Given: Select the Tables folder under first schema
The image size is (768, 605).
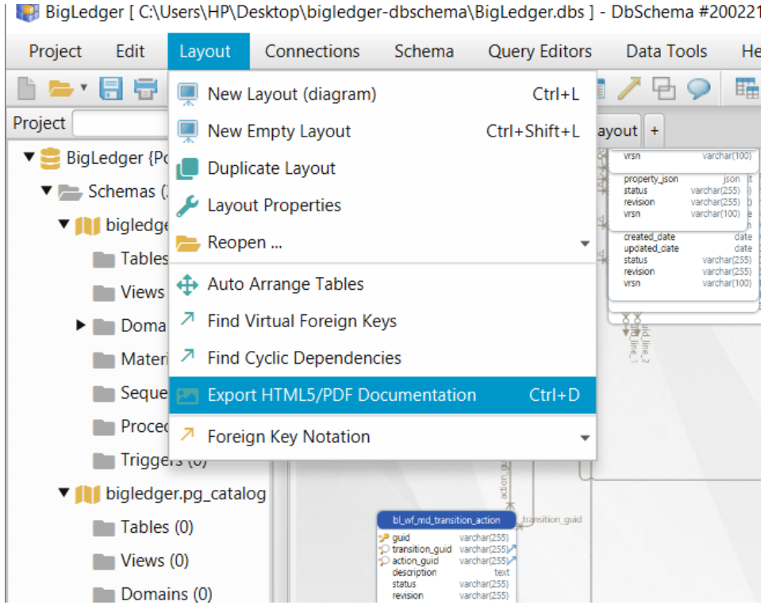Looking at the screenshot, I should [131, 258].
